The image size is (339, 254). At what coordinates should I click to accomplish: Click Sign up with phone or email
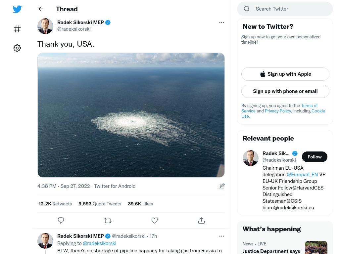[285, 91]
